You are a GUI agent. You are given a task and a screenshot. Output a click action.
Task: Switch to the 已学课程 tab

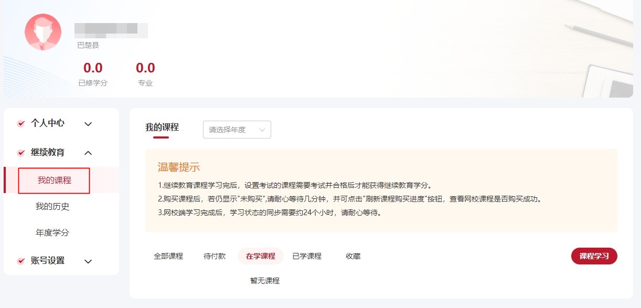pos(307,256)
